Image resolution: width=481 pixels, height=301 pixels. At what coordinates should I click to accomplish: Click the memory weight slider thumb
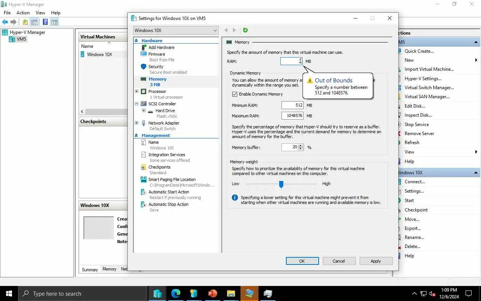click(x=281, y=184)
